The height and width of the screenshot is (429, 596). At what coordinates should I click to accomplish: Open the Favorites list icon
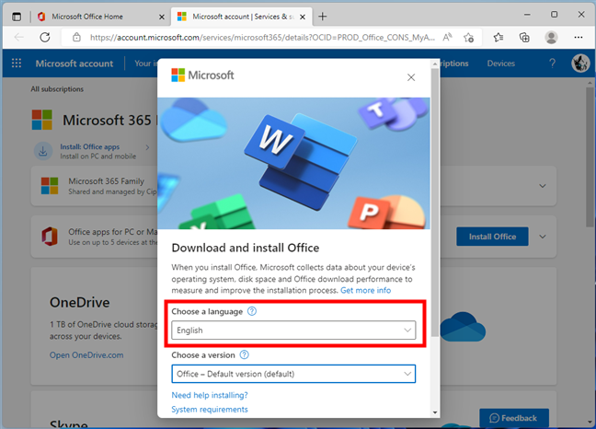point(499,37)
